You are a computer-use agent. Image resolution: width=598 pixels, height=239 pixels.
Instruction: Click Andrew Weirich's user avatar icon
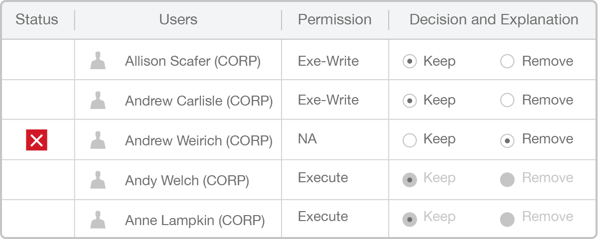coord(98,140)
